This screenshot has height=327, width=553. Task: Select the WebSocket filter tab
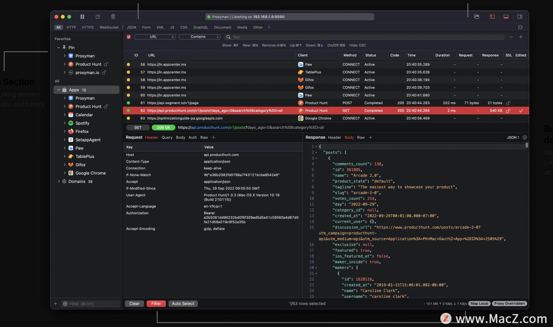109,27
